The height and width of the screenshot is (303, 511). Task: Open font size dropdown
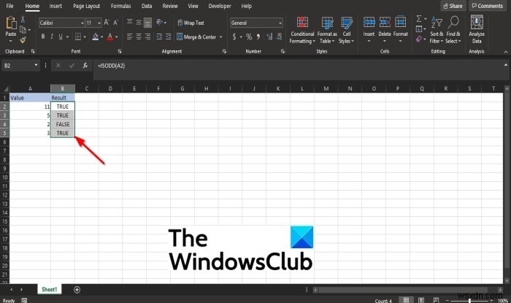click(99, 23)
